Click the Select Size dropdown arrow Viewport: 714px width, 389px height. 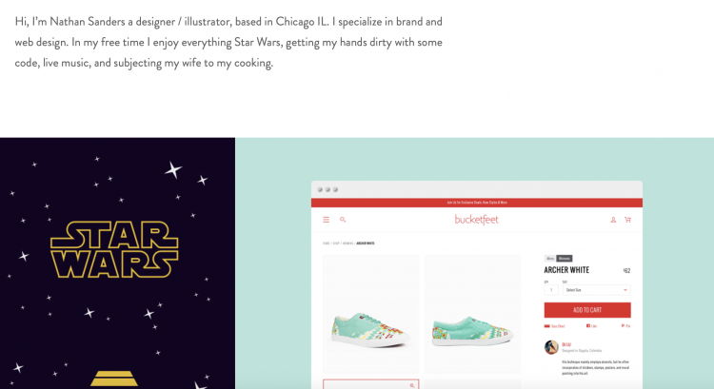click(625, 290)
